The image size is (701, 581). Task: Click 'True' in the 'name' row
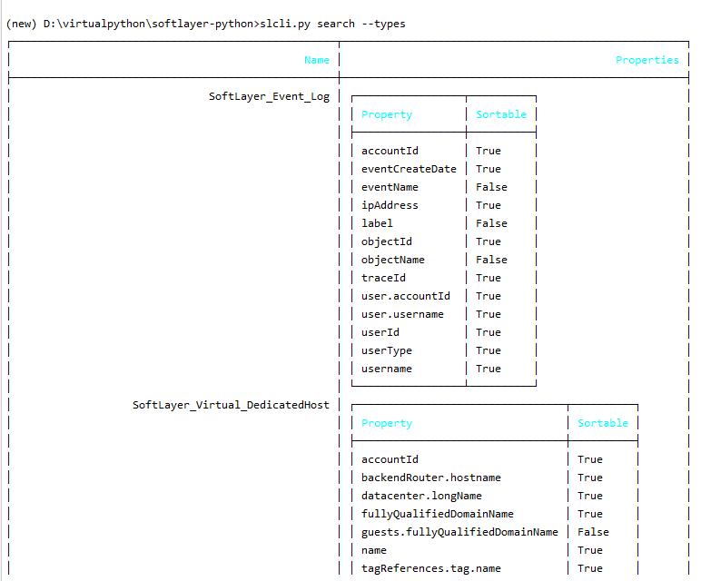click(x=590, y=551)
